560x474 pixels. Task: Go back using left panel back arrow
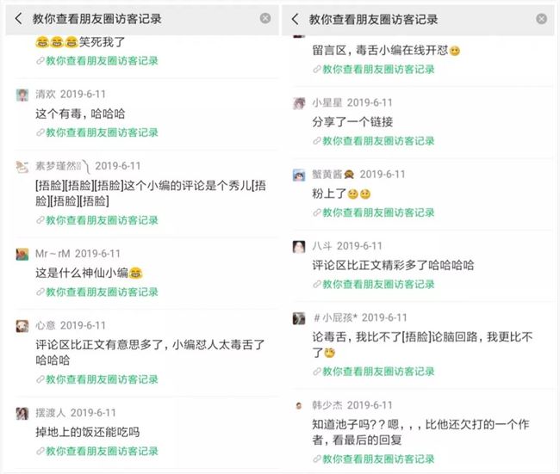tap(18, 18)
